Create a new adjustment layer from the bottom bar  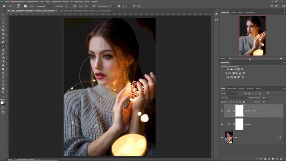269,159
